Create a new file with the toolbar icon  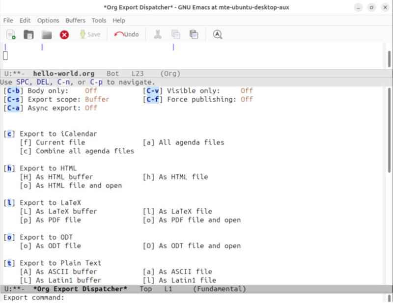(x=11, y=34)
